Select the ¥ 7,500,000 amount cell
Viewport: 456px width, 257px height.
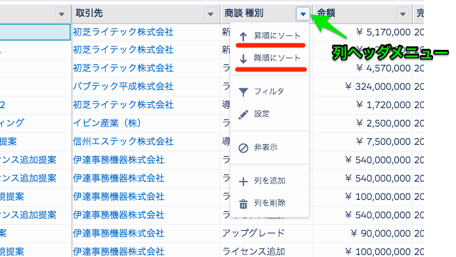(362, 142)
